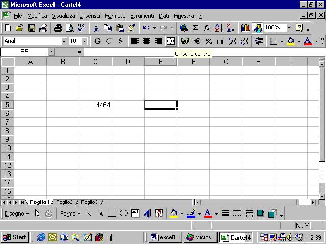Click Unisci e centra merge button
The width and height of the screenshot is (326, 244).
(x=171, y=41)
